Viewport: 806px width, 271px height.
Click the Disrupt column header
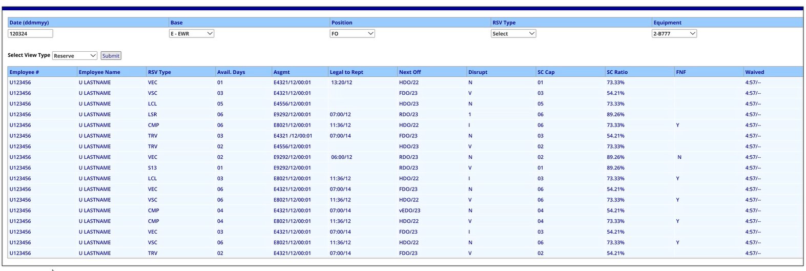coord(478,72)
